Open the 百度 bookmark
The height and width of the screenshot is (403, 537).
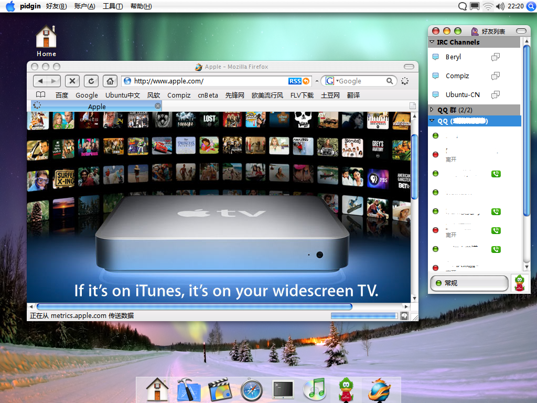[x=62, y=95]
